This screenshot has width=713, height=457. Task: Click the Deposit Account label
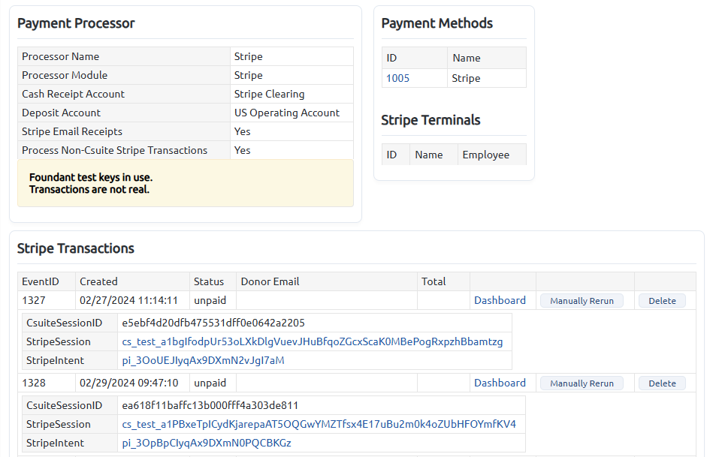[61, 113]
